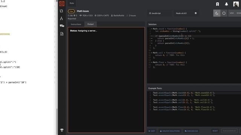Open the bookmark icon in header

pyautogui.click(x=218, y=4)
